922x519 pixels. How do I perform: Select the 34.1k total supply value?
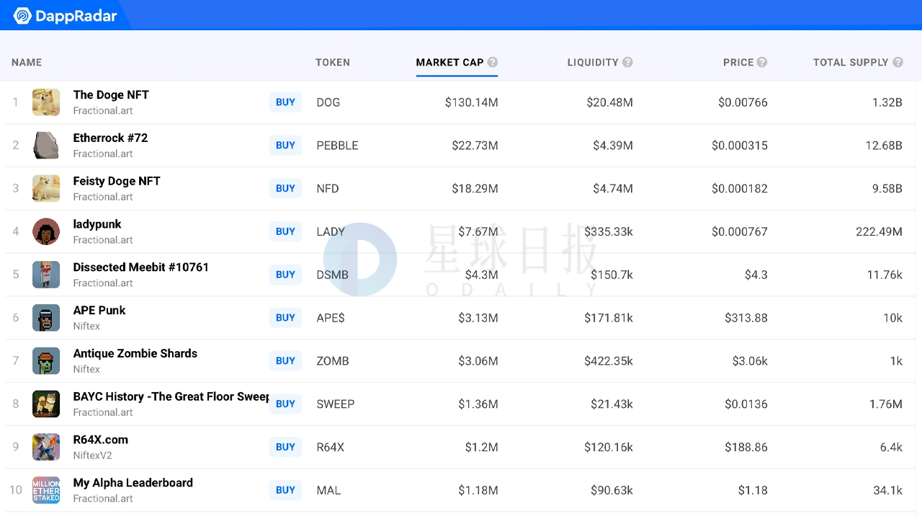887,490
